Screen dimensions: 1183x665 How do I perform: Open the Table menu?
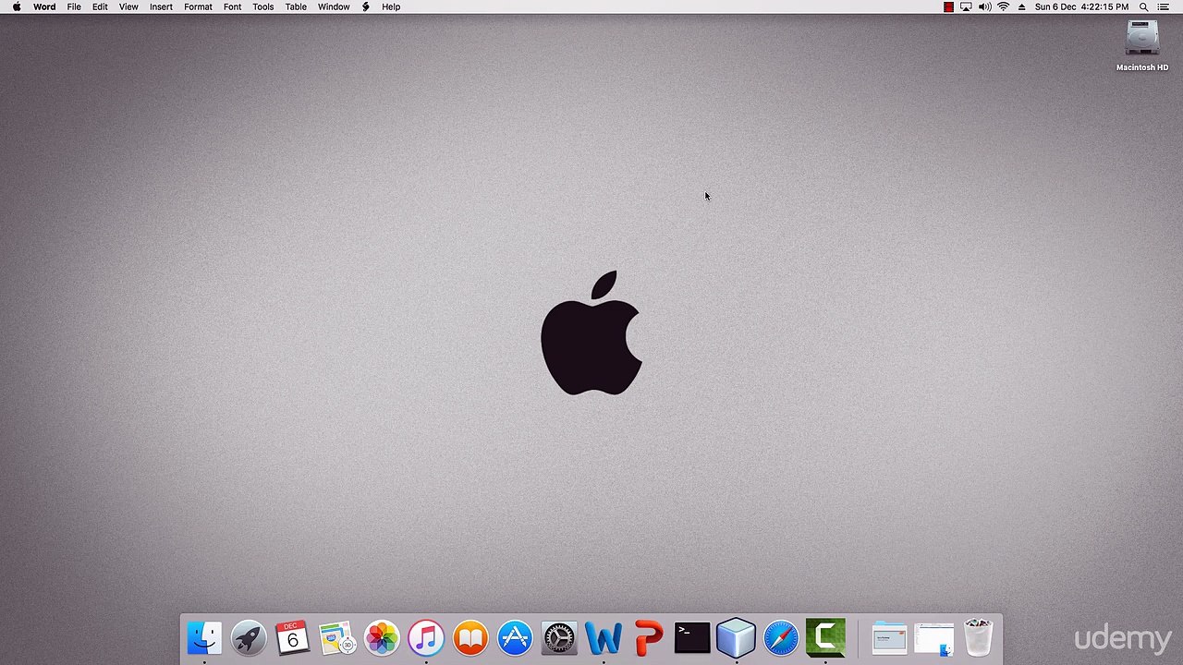(296, 7)
